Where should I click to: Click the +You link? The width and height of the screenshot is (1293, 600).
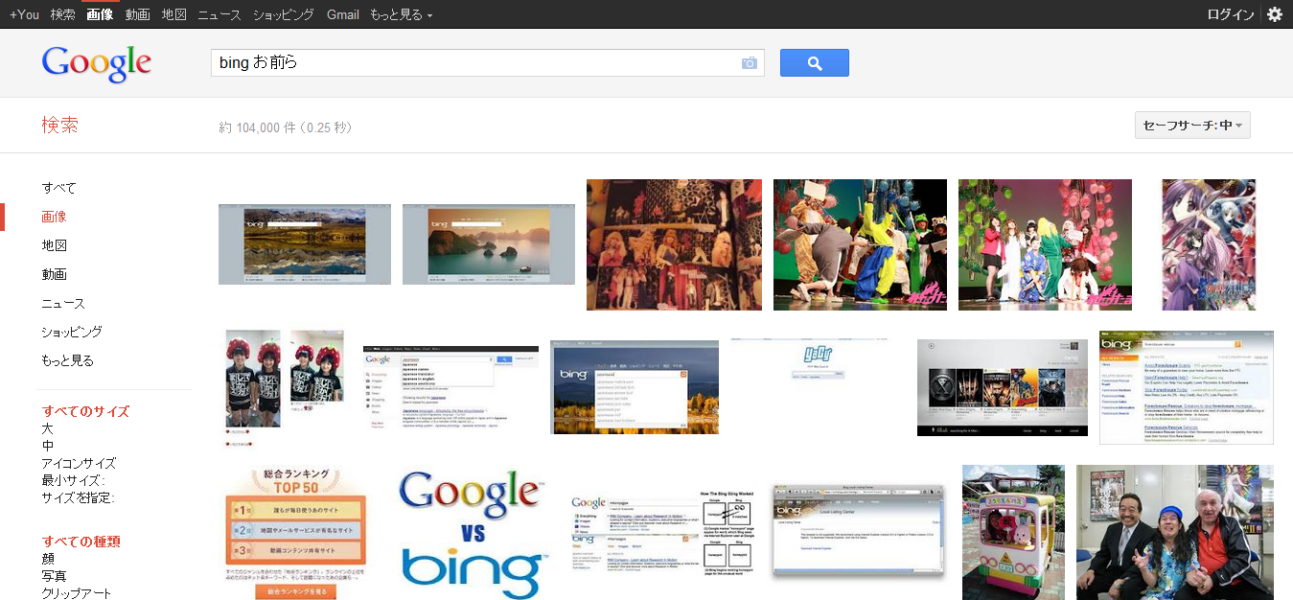click(24, 14)
